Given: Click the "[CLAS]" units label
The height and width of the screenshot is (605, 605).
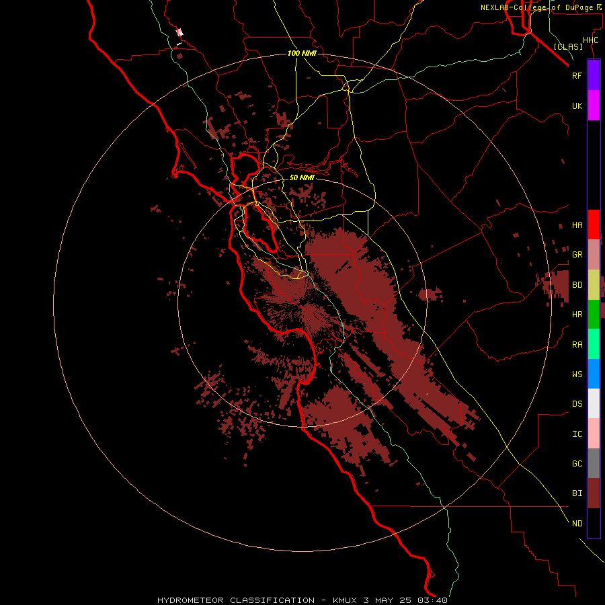Looking at the screenshot, I should pos(568,47).
